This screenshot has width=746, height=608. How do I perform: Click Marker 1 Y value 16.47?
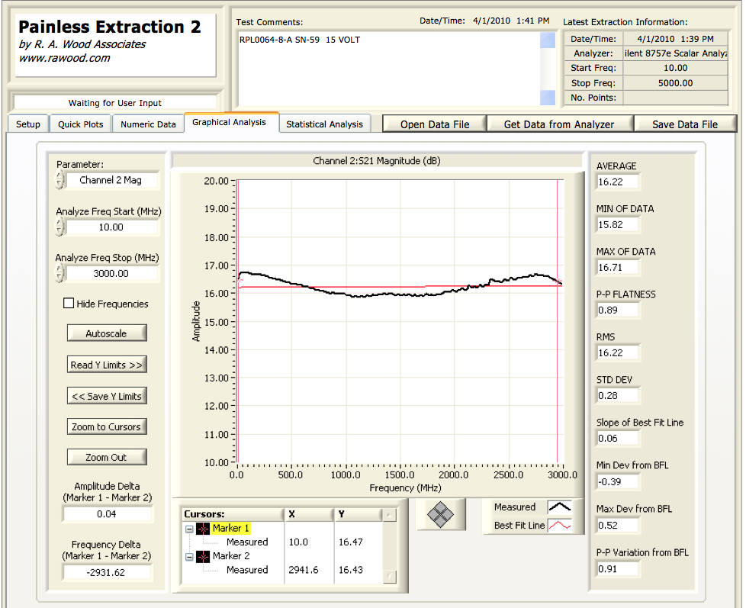coord(351,542)
